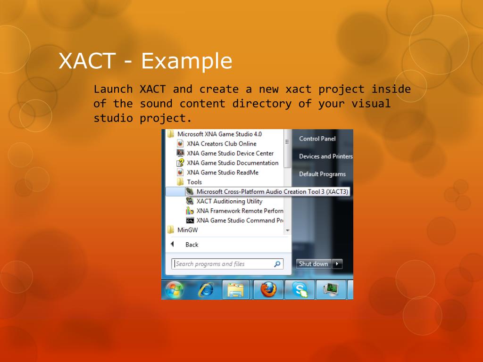The width and height of the screenshot is (483, 362).
Task: Collapse the Tools folder label
Action: tap(194, 182)
